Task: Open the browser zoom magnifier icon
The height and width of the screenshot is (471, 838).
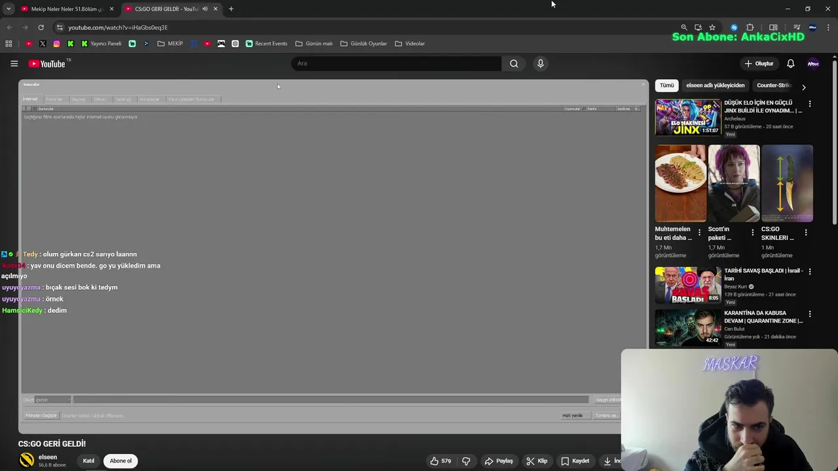Action: point(684,27)
